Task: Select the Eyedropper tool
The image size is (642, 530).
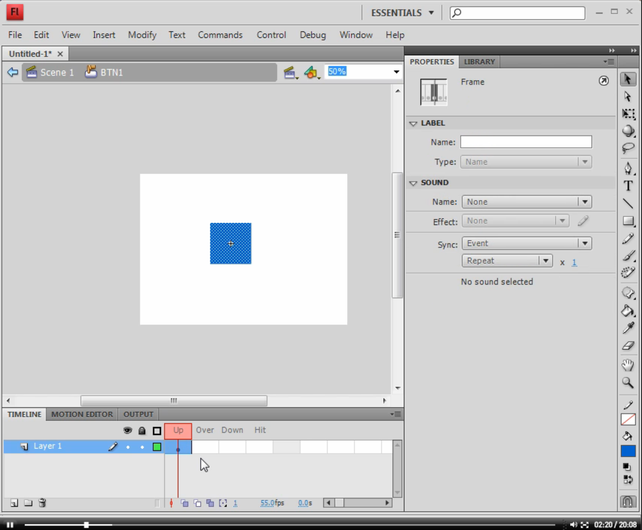Action: click(x=628, y=328)
